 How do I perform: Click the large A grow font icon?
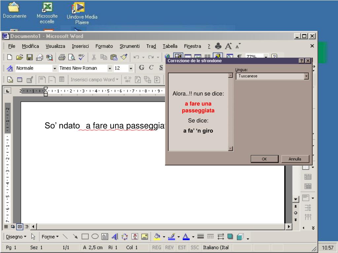click(x=228, y=46)
